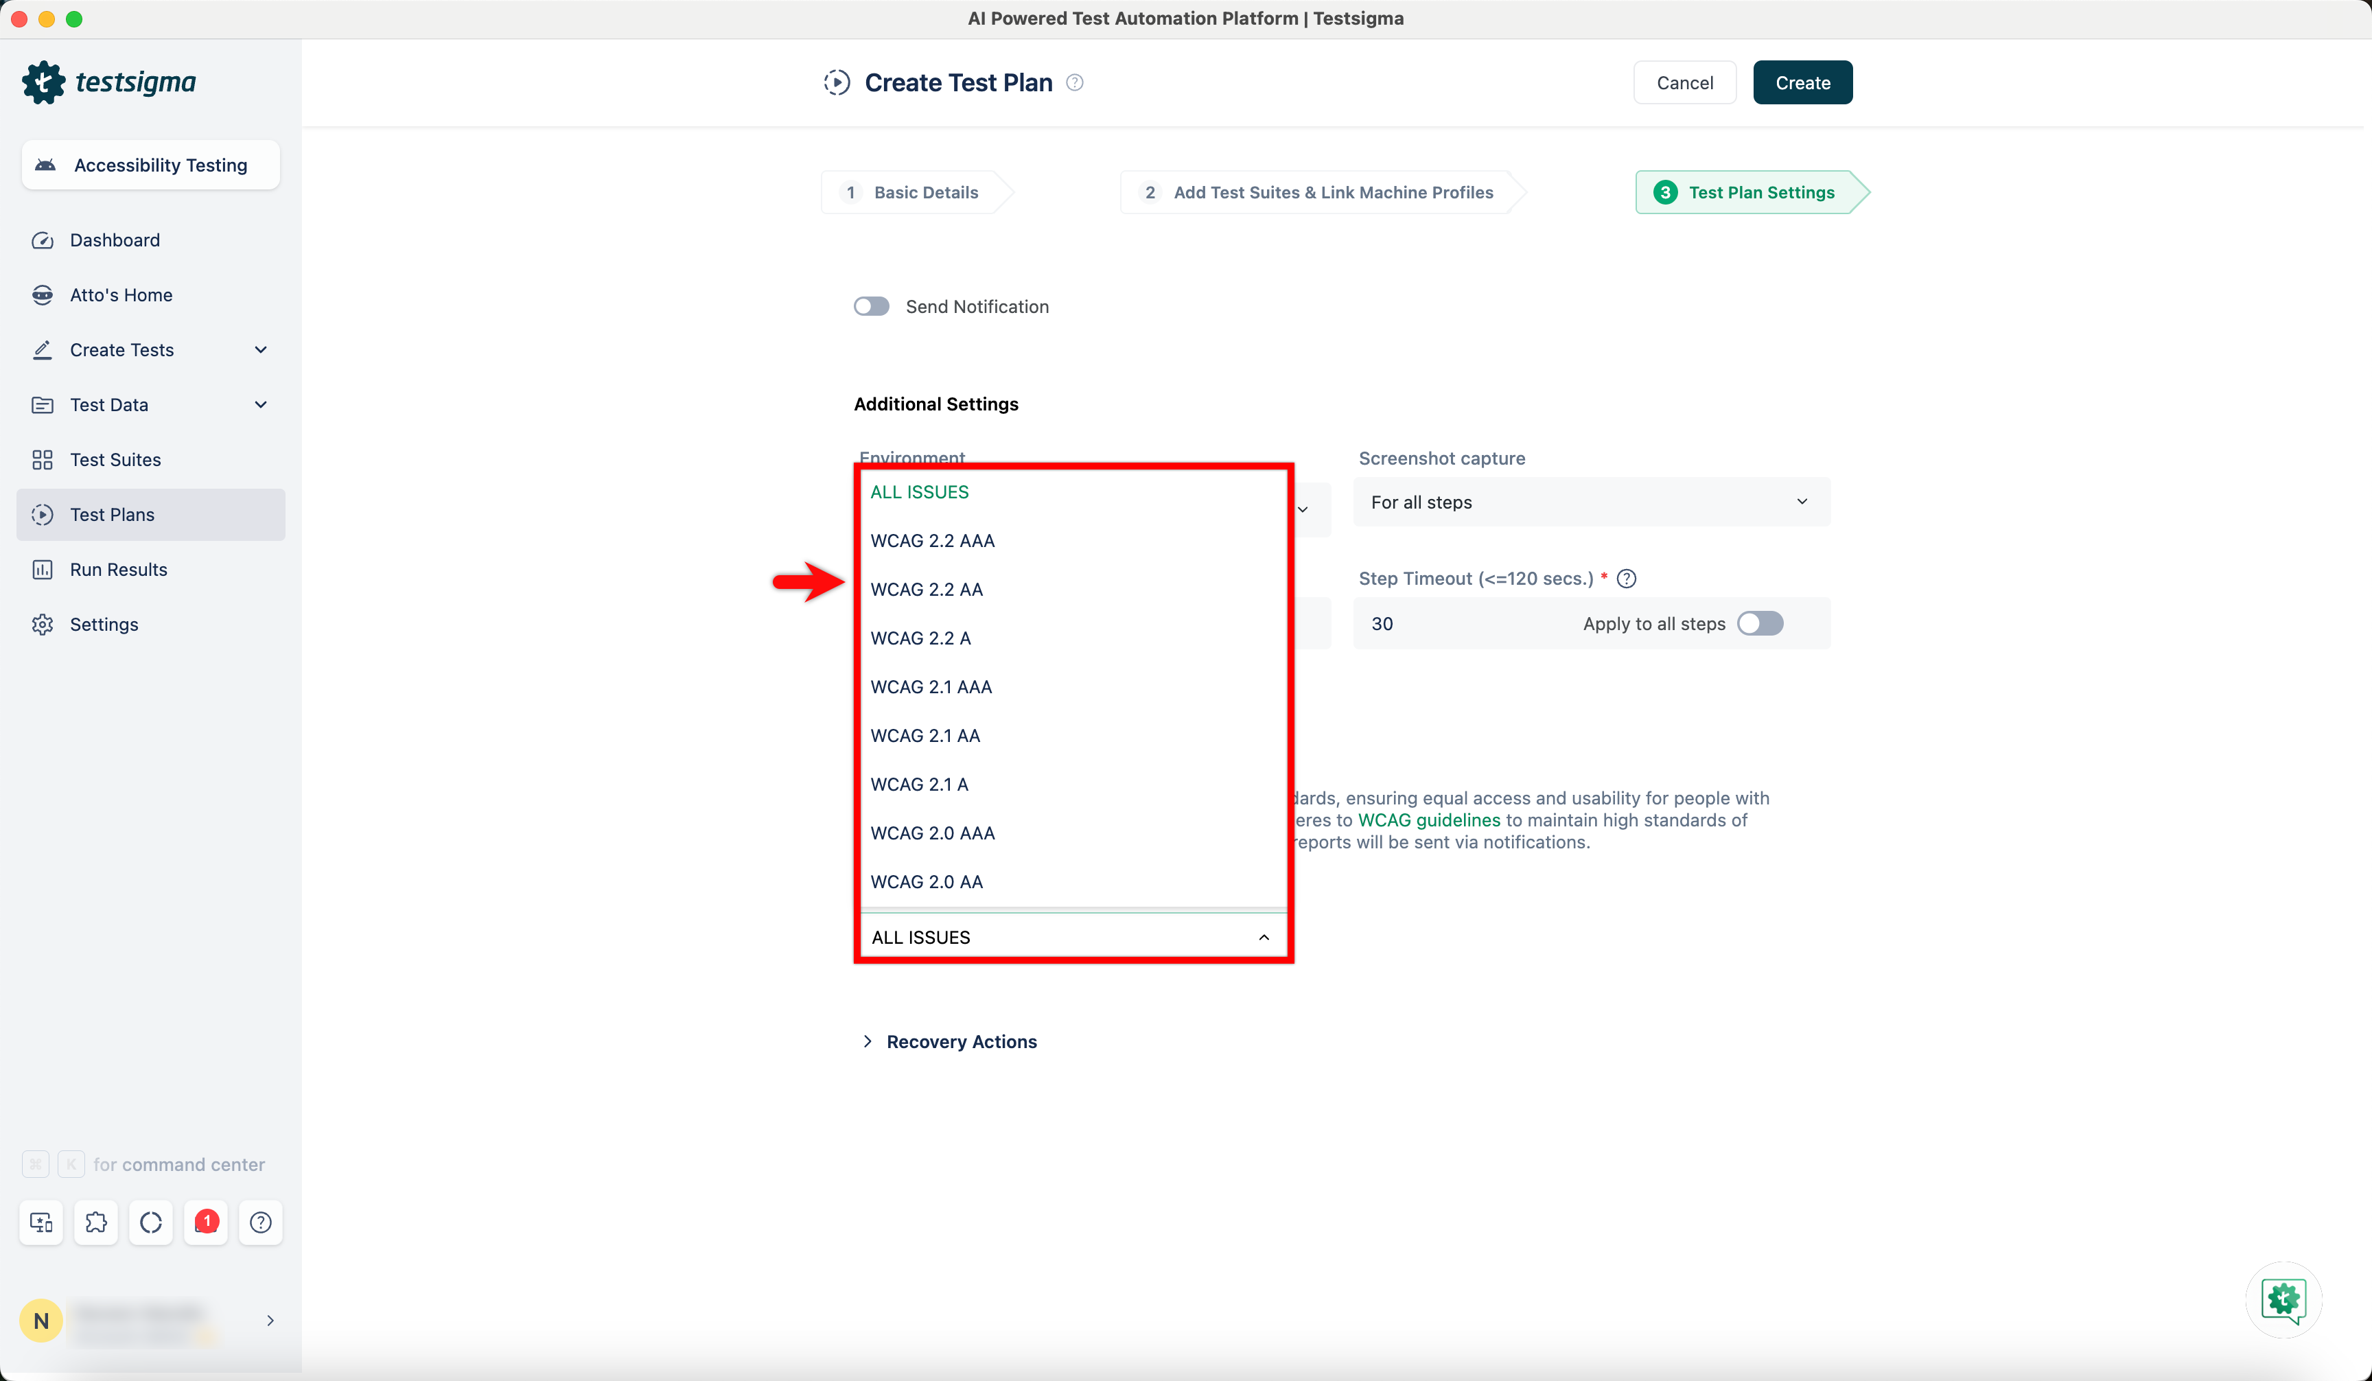This screenshot has width=2372, height=1381.
Task: Click the addons puzzle piece icon
Action: 96,1222
